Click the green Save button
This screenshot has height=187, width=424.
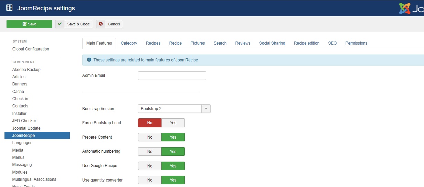[29, 24]
